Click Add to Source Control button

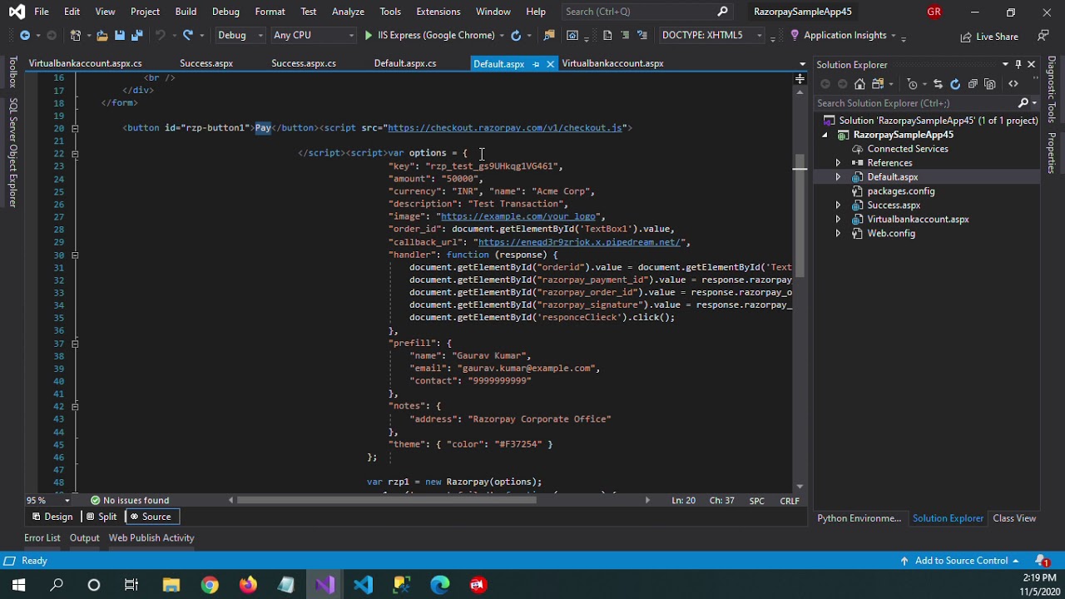point(959,561)
